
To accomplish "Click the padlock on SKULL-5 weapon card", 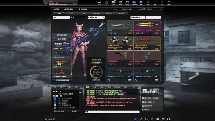I will pyautogui.click(x=120, y=71).
